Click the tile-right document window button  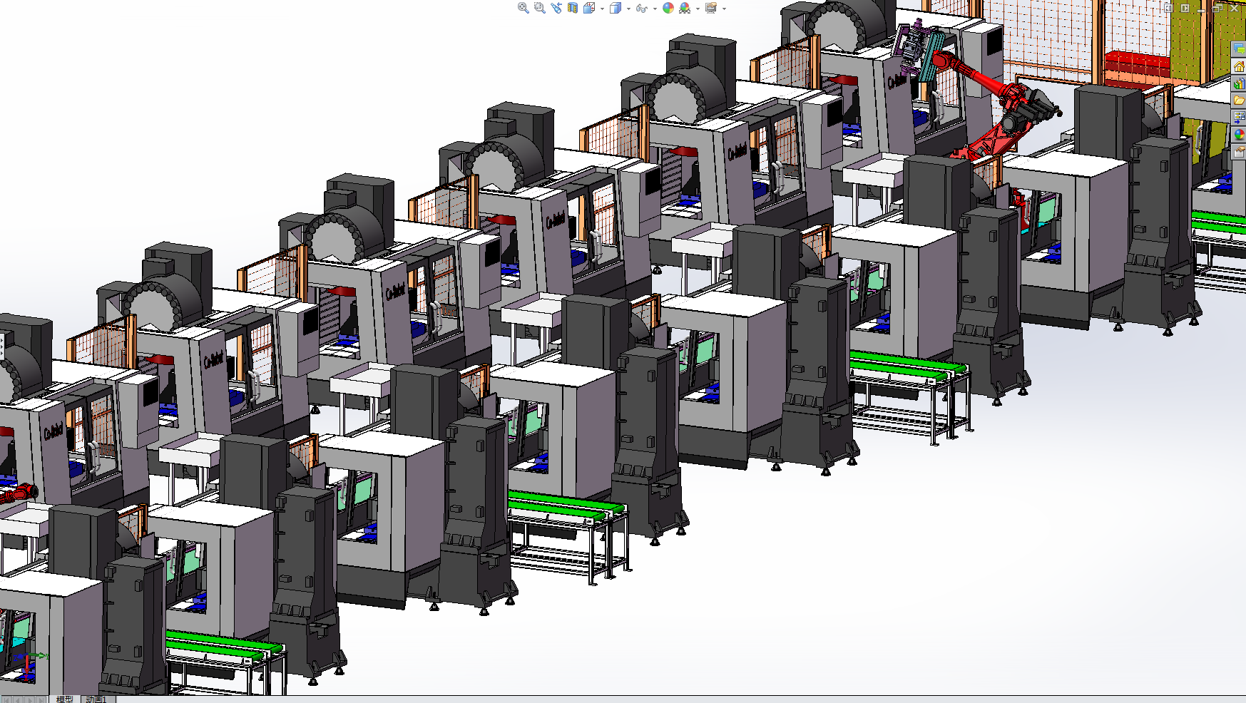pos(1185,8)
